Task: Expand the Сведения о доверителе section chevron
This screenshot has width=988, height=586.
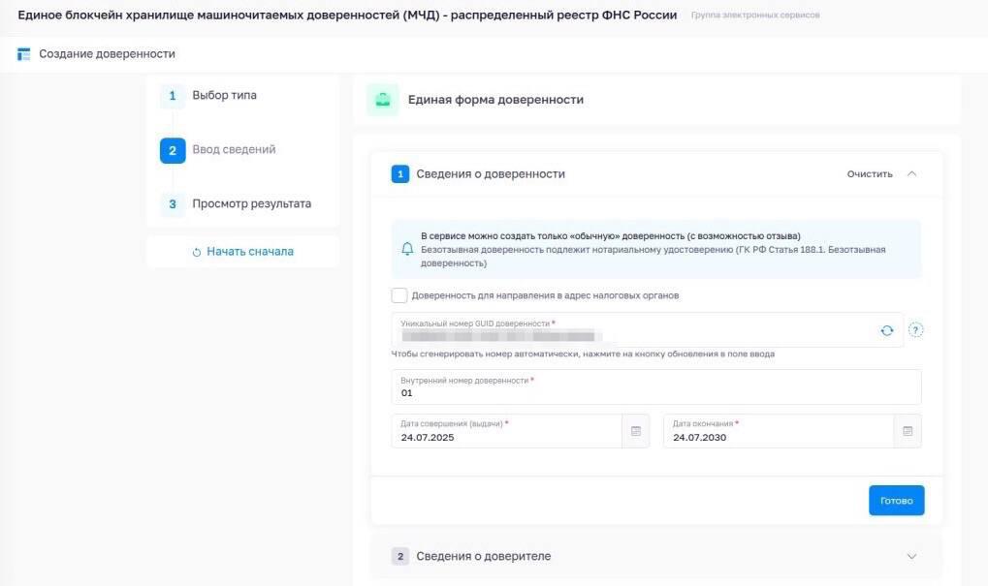Action: [x=911, y=556]
